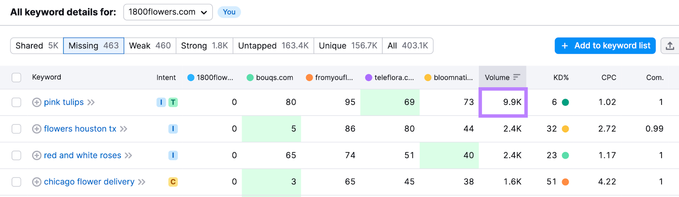Select the highlighted 40 bloomnation position cell
The width and height of the screenshot is (679, 197).
coord(449,156)
